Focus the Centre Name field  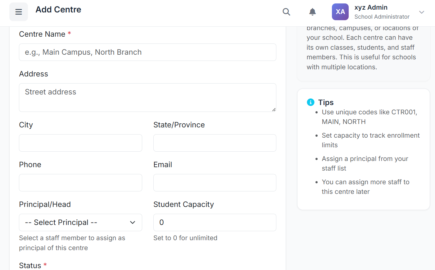click(147, 52)
